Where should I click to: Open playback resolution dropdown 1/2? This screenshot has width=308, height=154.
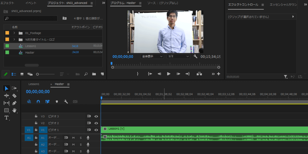point(178,56)
